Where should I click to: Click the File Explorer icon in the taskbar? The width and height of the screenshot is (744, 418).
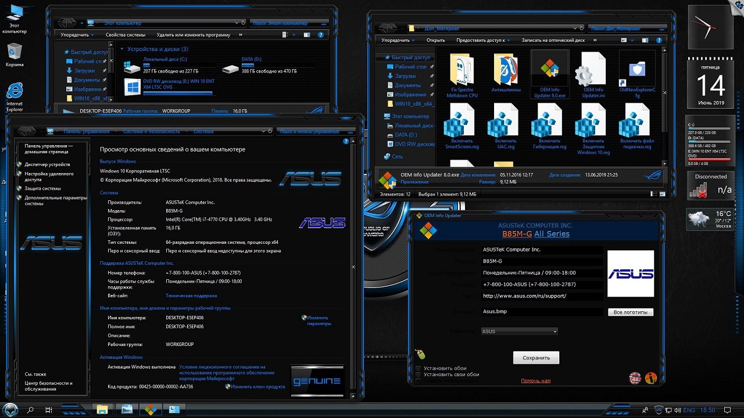tap(102, 409)
